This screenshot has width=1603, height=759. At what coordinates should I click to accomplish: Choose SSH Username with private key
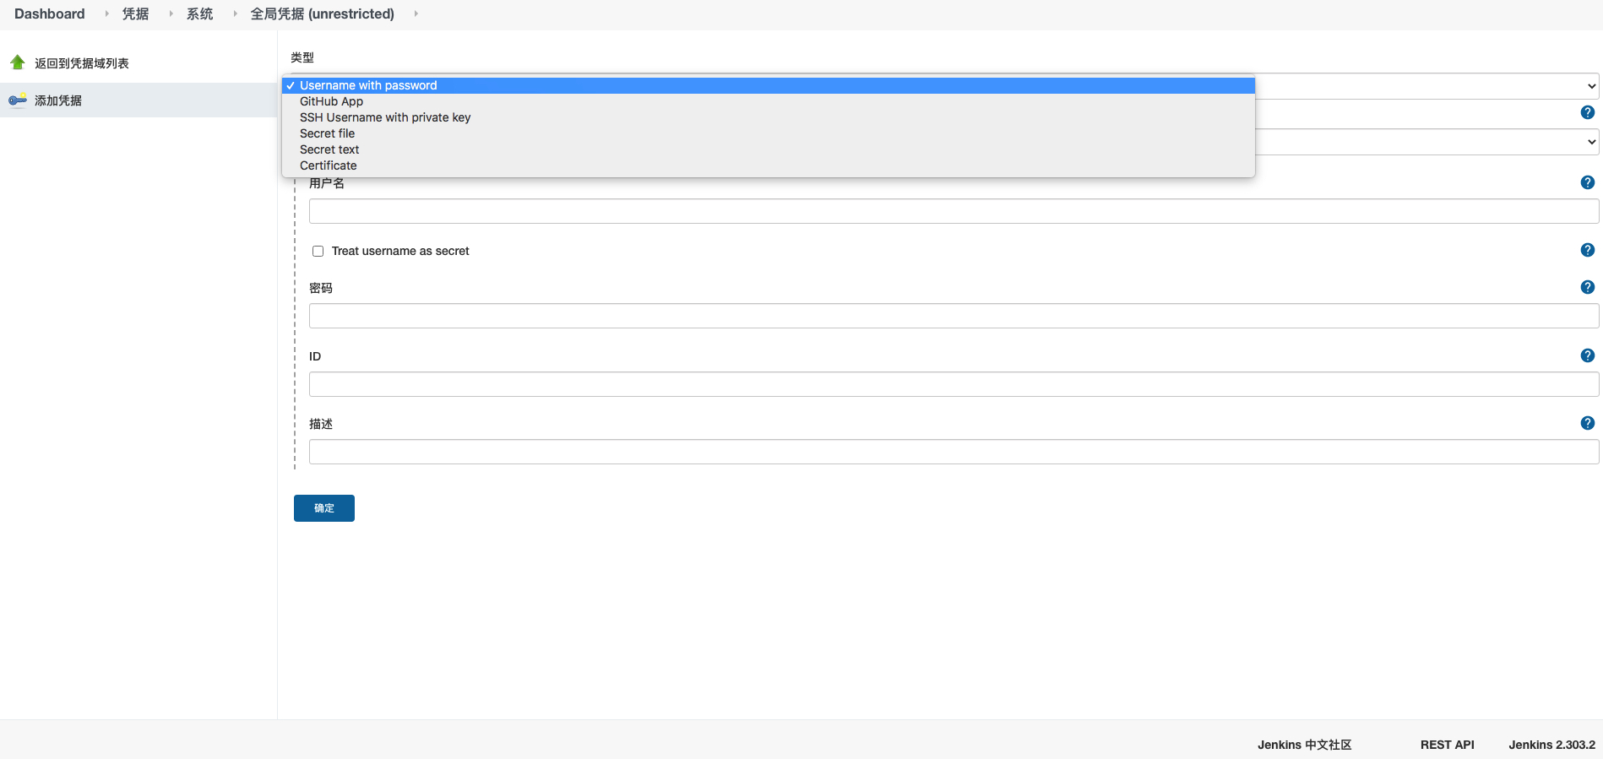[769, 117]
